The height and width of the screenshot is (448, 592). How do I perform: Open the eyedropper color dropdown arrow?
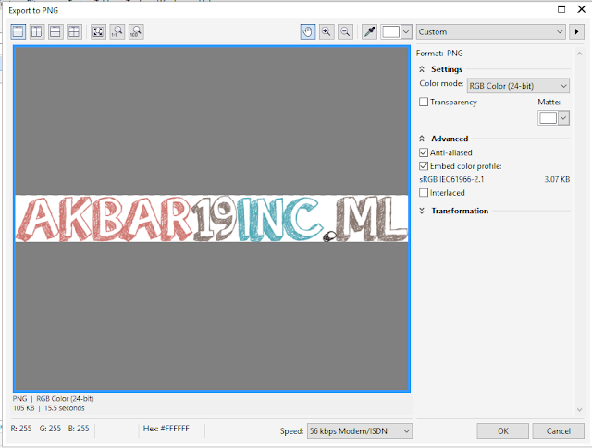[406, 32]
